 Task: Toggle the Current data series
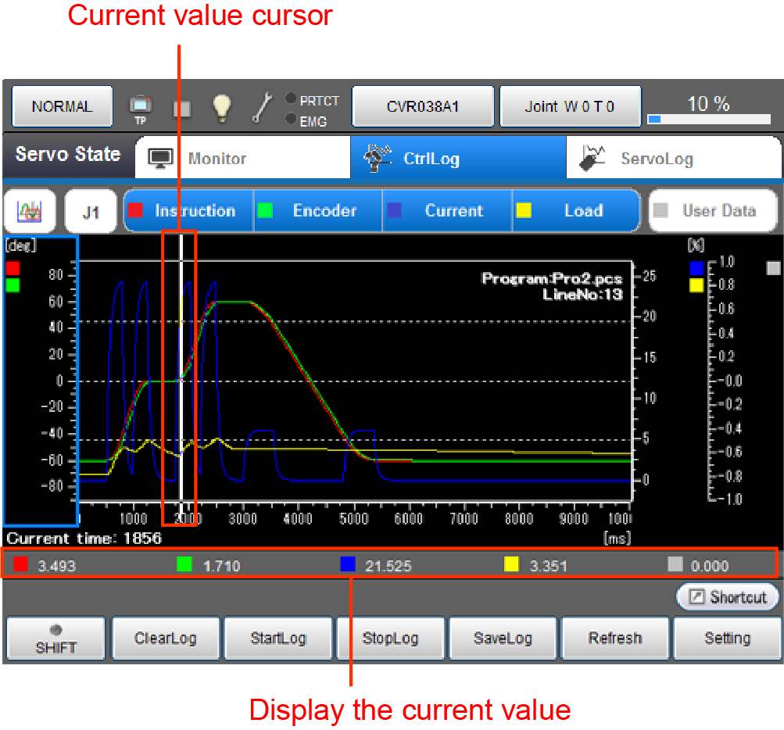pyautogui.click(x=446, y=211)
